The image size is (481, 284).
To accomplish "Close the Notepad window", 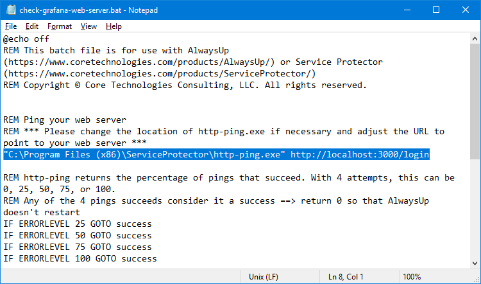I will point(465,10).
